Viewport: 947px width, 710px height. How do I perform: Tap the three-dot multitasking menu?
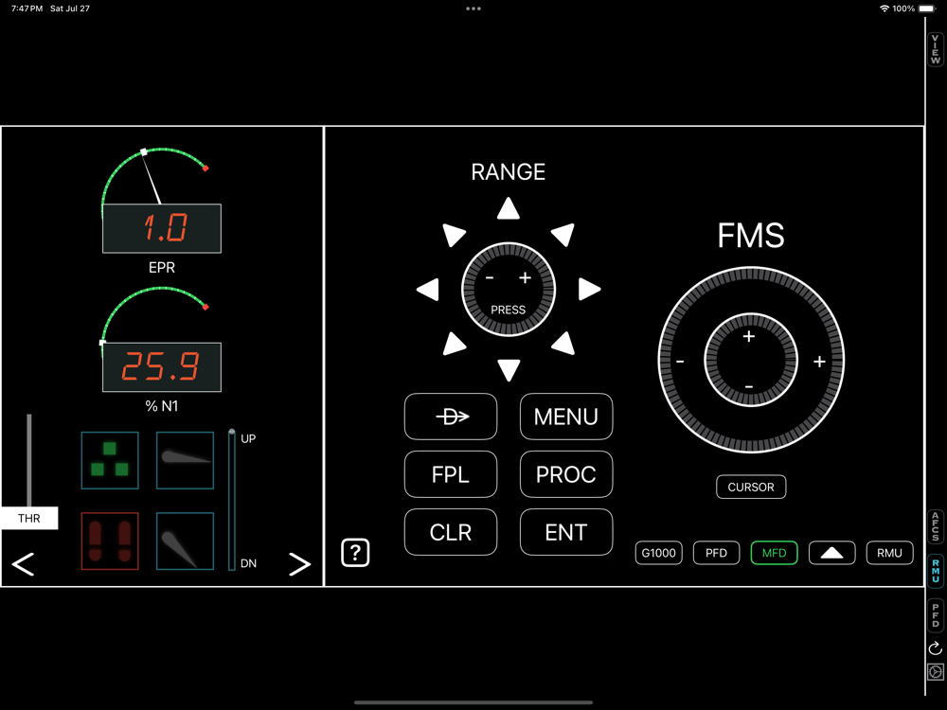click(x=473, y=9)
